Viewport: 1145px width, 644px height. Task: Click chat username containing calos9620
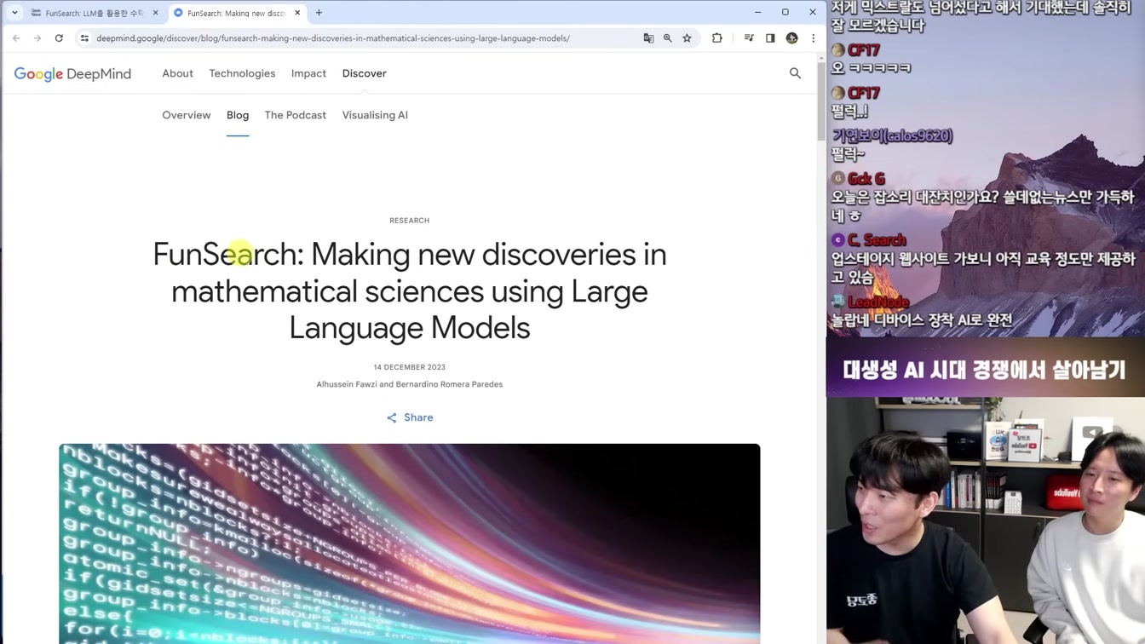pyautogui.click(x=892, y=135)
